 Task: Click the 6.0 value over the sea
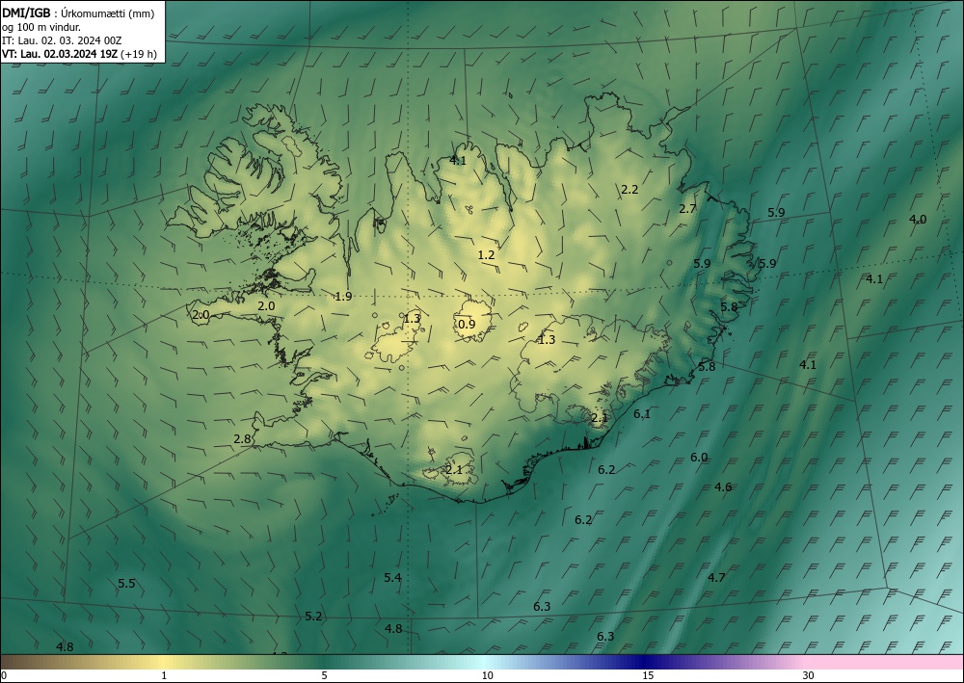click(699, 458)
